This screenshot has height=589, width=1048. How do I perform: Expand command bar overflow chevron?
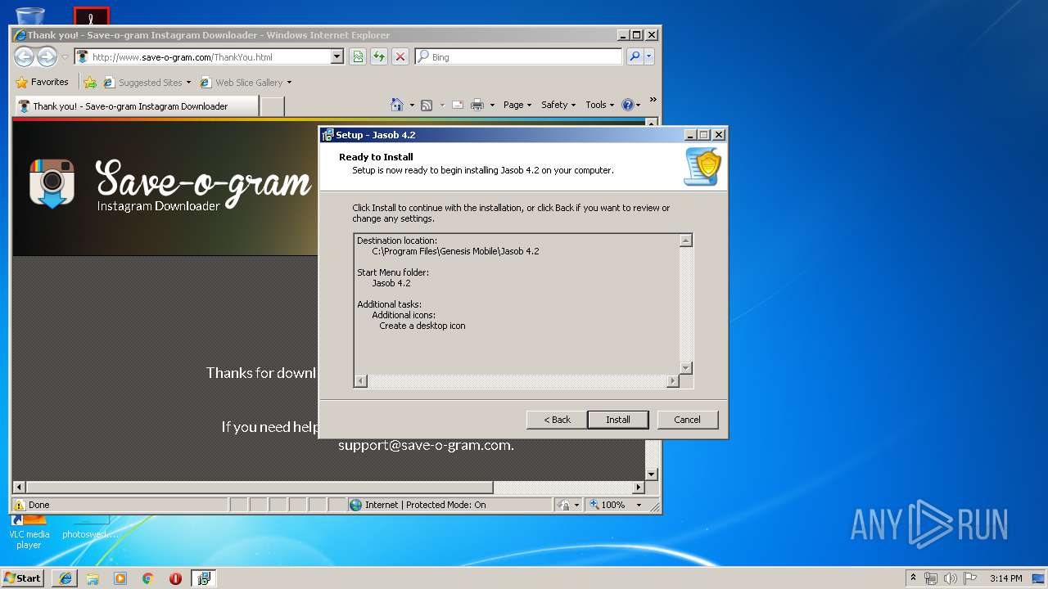point(653,100)
